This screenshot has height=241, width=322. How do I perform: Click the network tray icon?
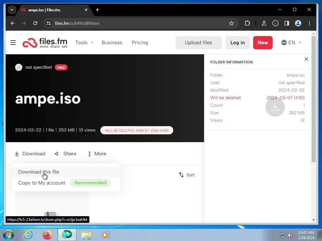pos(283,235)
